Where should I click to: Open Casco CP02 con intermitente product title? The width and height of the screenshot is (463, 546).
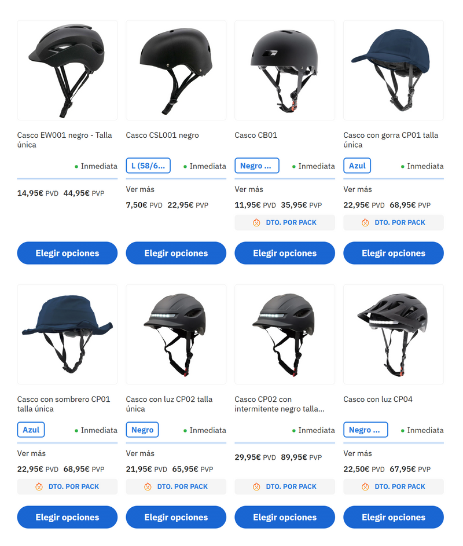click(280, 404)
